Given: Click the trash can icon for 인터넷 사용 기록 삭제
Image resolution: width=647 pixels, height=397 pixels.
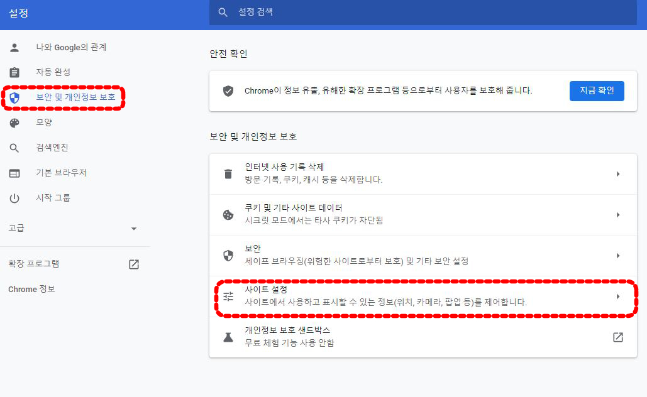Looking at the screenshot, I should [x=228, y=174].
